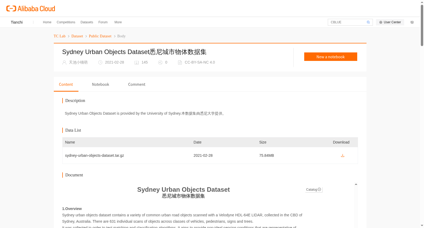Click the New a notebook button
Viewport: 424px width, 228px height.
[330, 57]
